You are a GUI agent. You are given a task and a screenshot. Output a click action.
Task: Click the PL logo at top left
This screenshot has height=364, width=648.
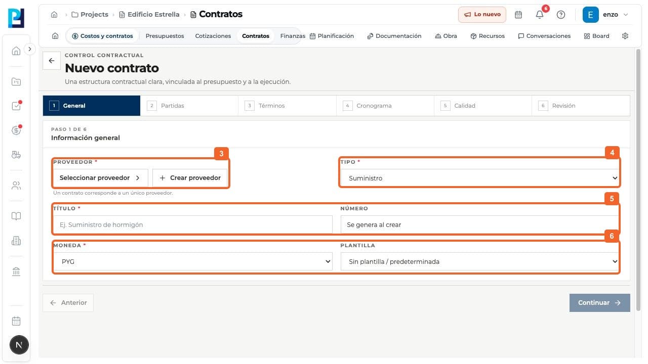(x=16, y=18)
